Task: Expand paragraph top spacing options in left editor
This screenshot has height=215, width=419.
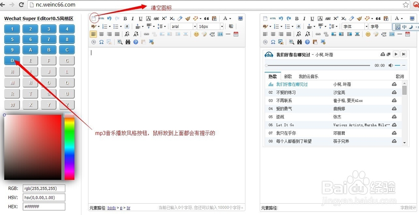Action: [143, 26]
